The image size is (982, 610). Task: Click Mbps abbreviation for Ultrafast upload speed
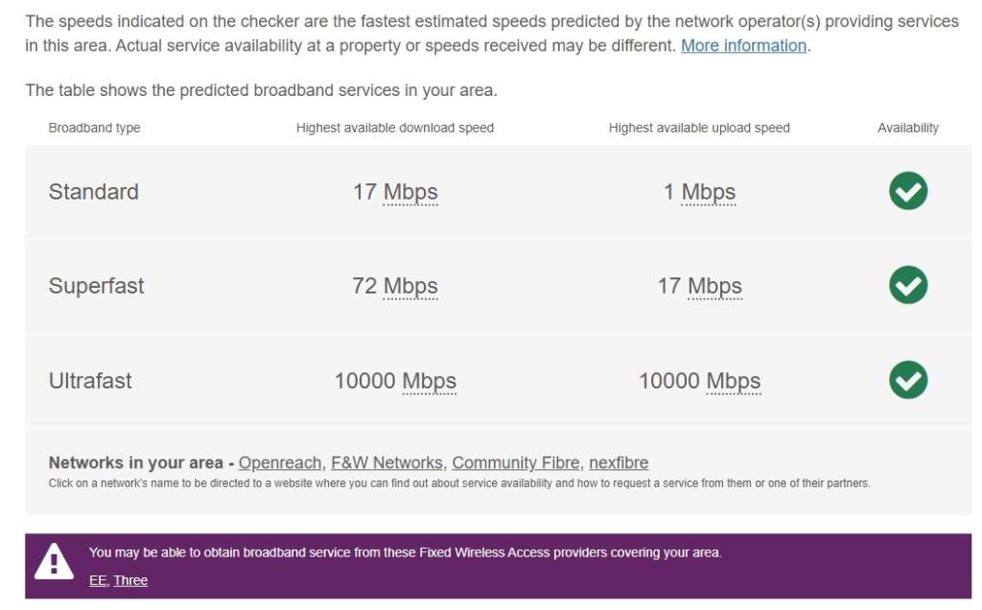[734, 381]
